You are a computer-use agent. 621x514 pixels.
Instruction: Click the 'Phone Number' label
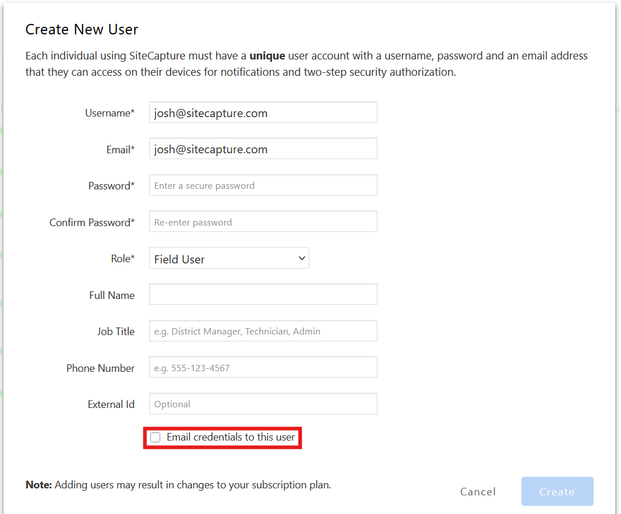100,368
